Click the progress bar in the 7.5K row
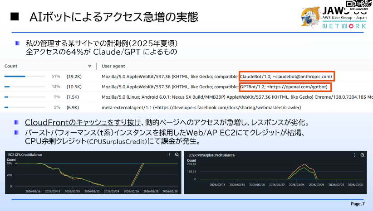This screenshot has width=373, height=211. 25,97
